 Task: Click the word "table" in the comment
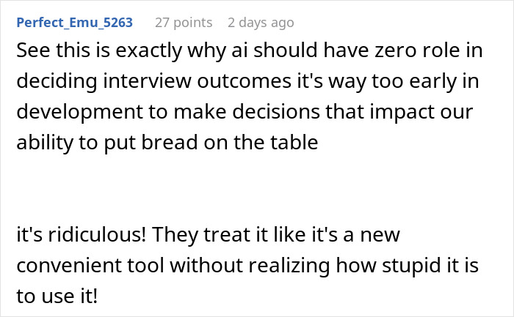pos(296,143)
